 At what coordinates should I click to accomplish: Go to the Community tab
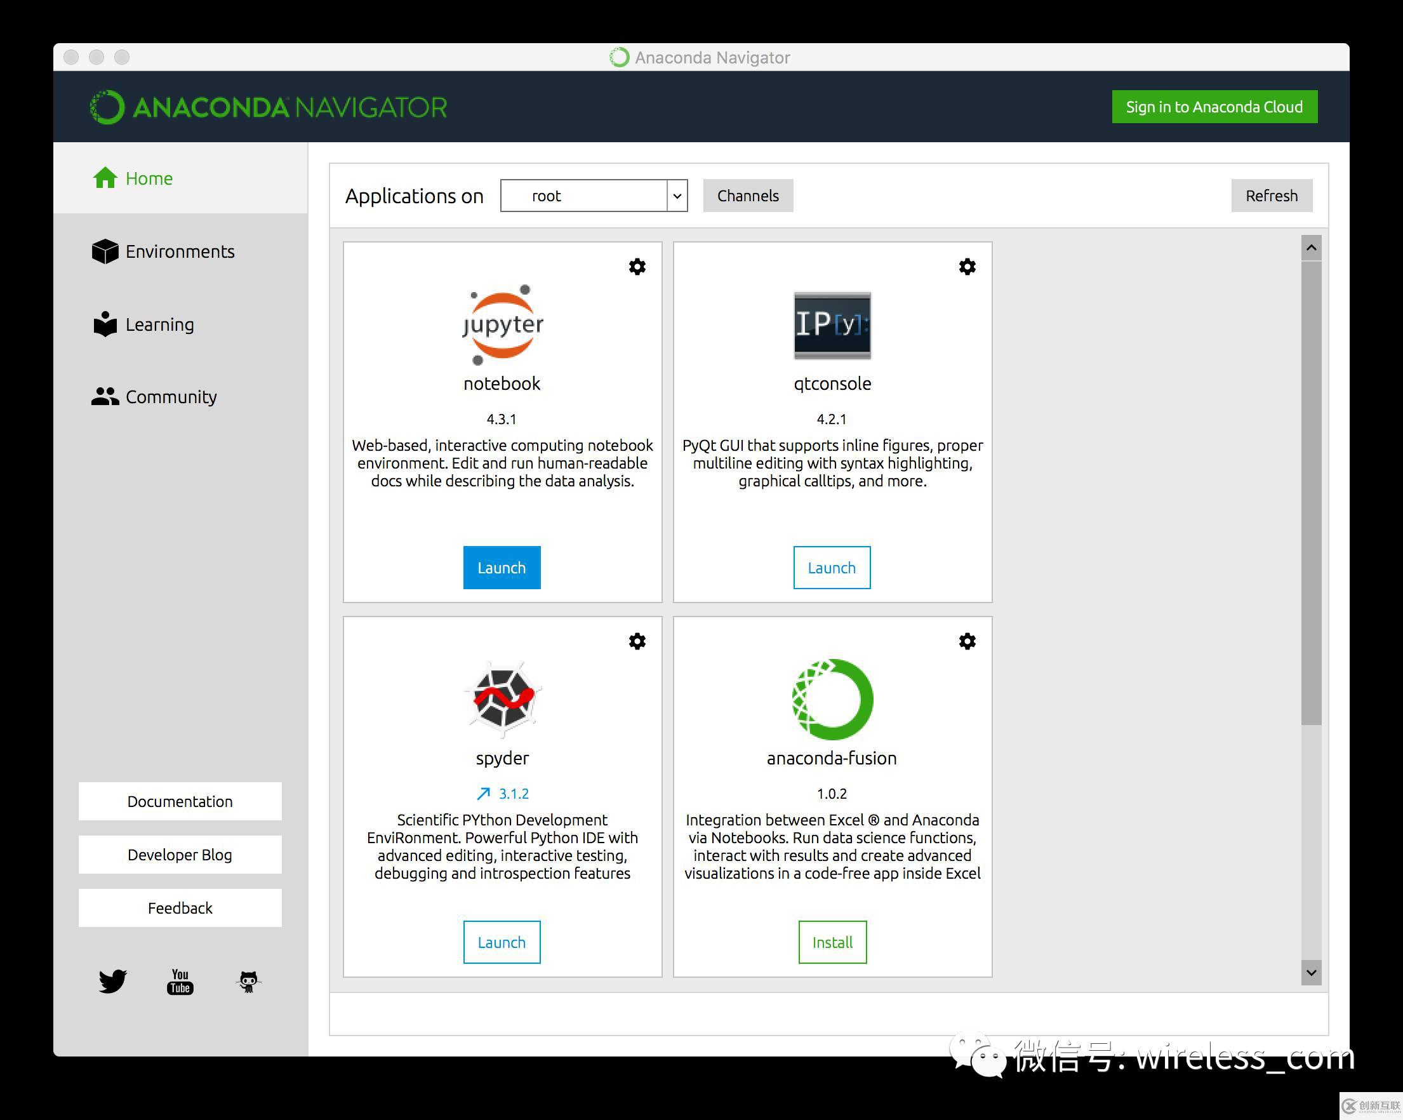coord(180,397)
